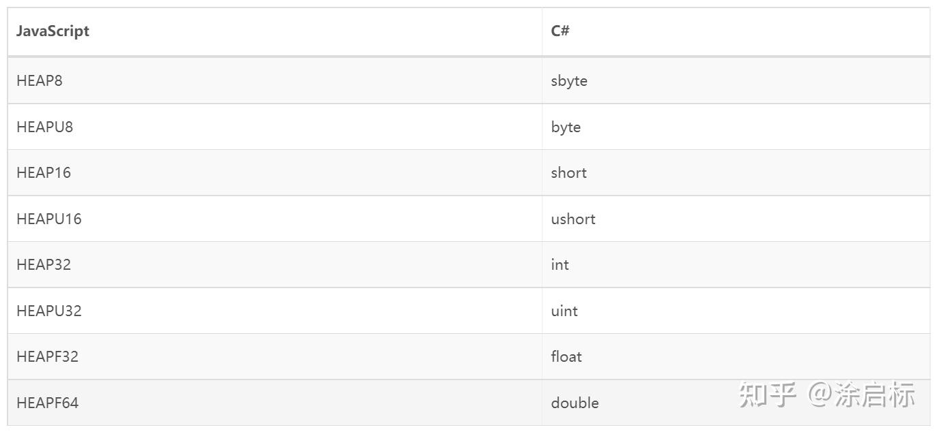Select the HEAPF32 entry

pyautogui.click(x=48, y=356)
